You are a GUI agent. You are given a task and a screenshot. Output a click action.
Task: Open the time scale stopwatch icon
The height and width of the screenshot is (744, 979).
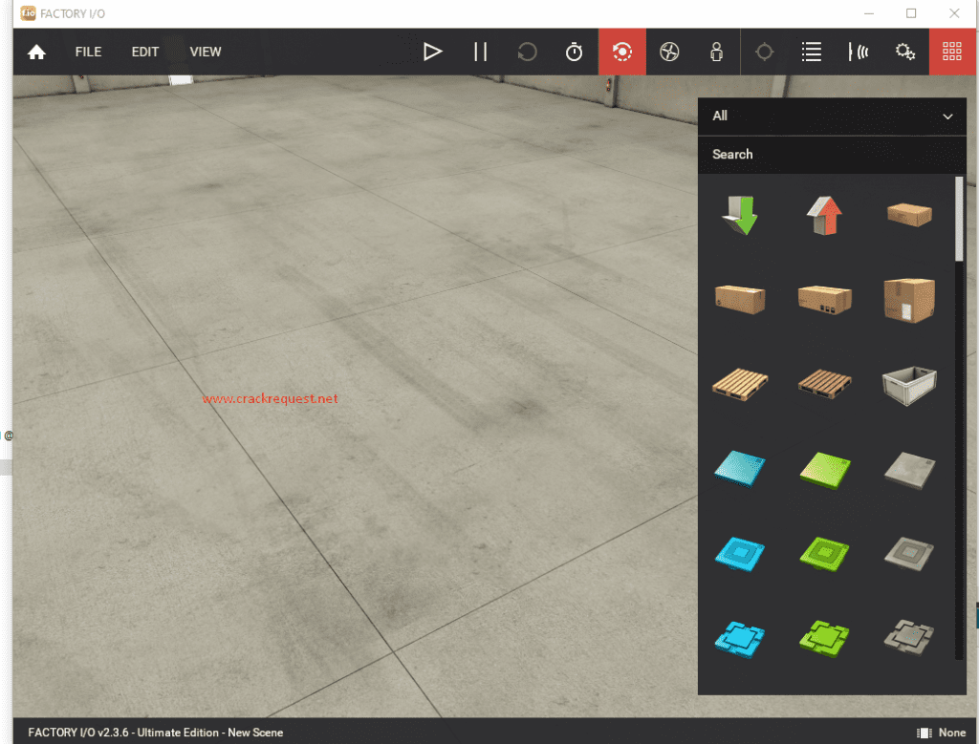(x=574, y=52)
